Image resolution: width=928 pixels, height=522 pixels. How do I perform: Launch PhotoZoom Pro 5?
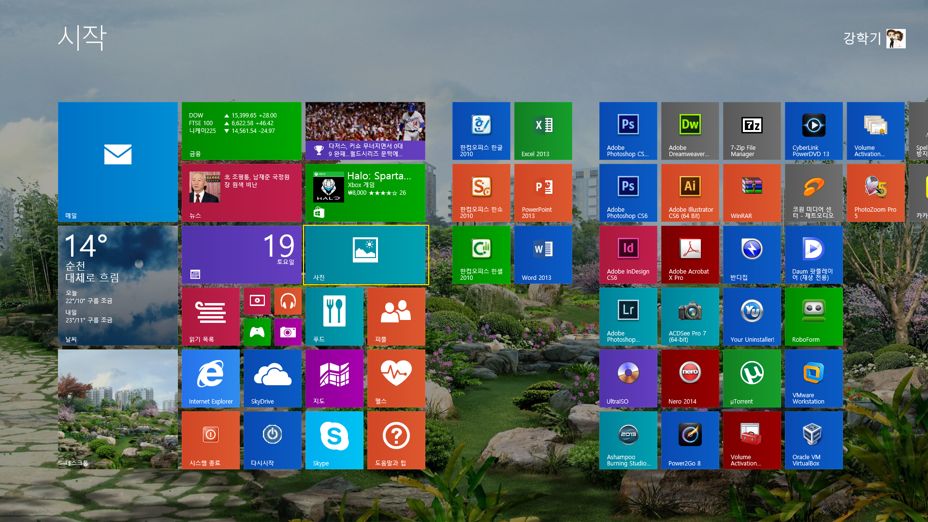[x=876, y=193]
